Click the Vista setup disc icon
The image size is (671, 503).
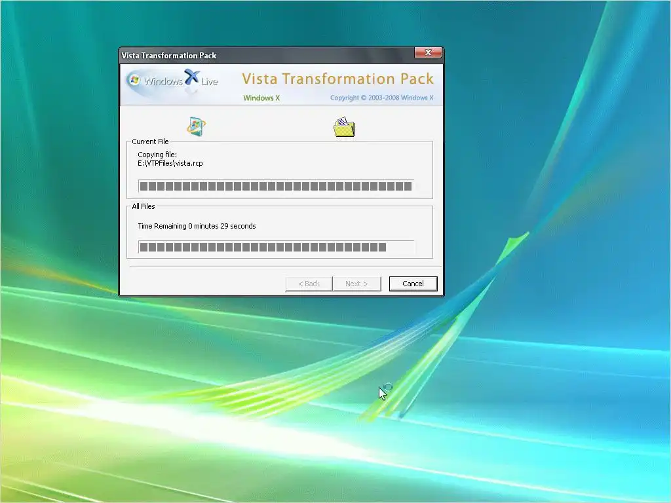tap(197, 126)
